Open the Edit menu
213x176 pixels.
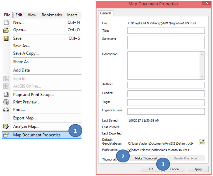(19, 15)
